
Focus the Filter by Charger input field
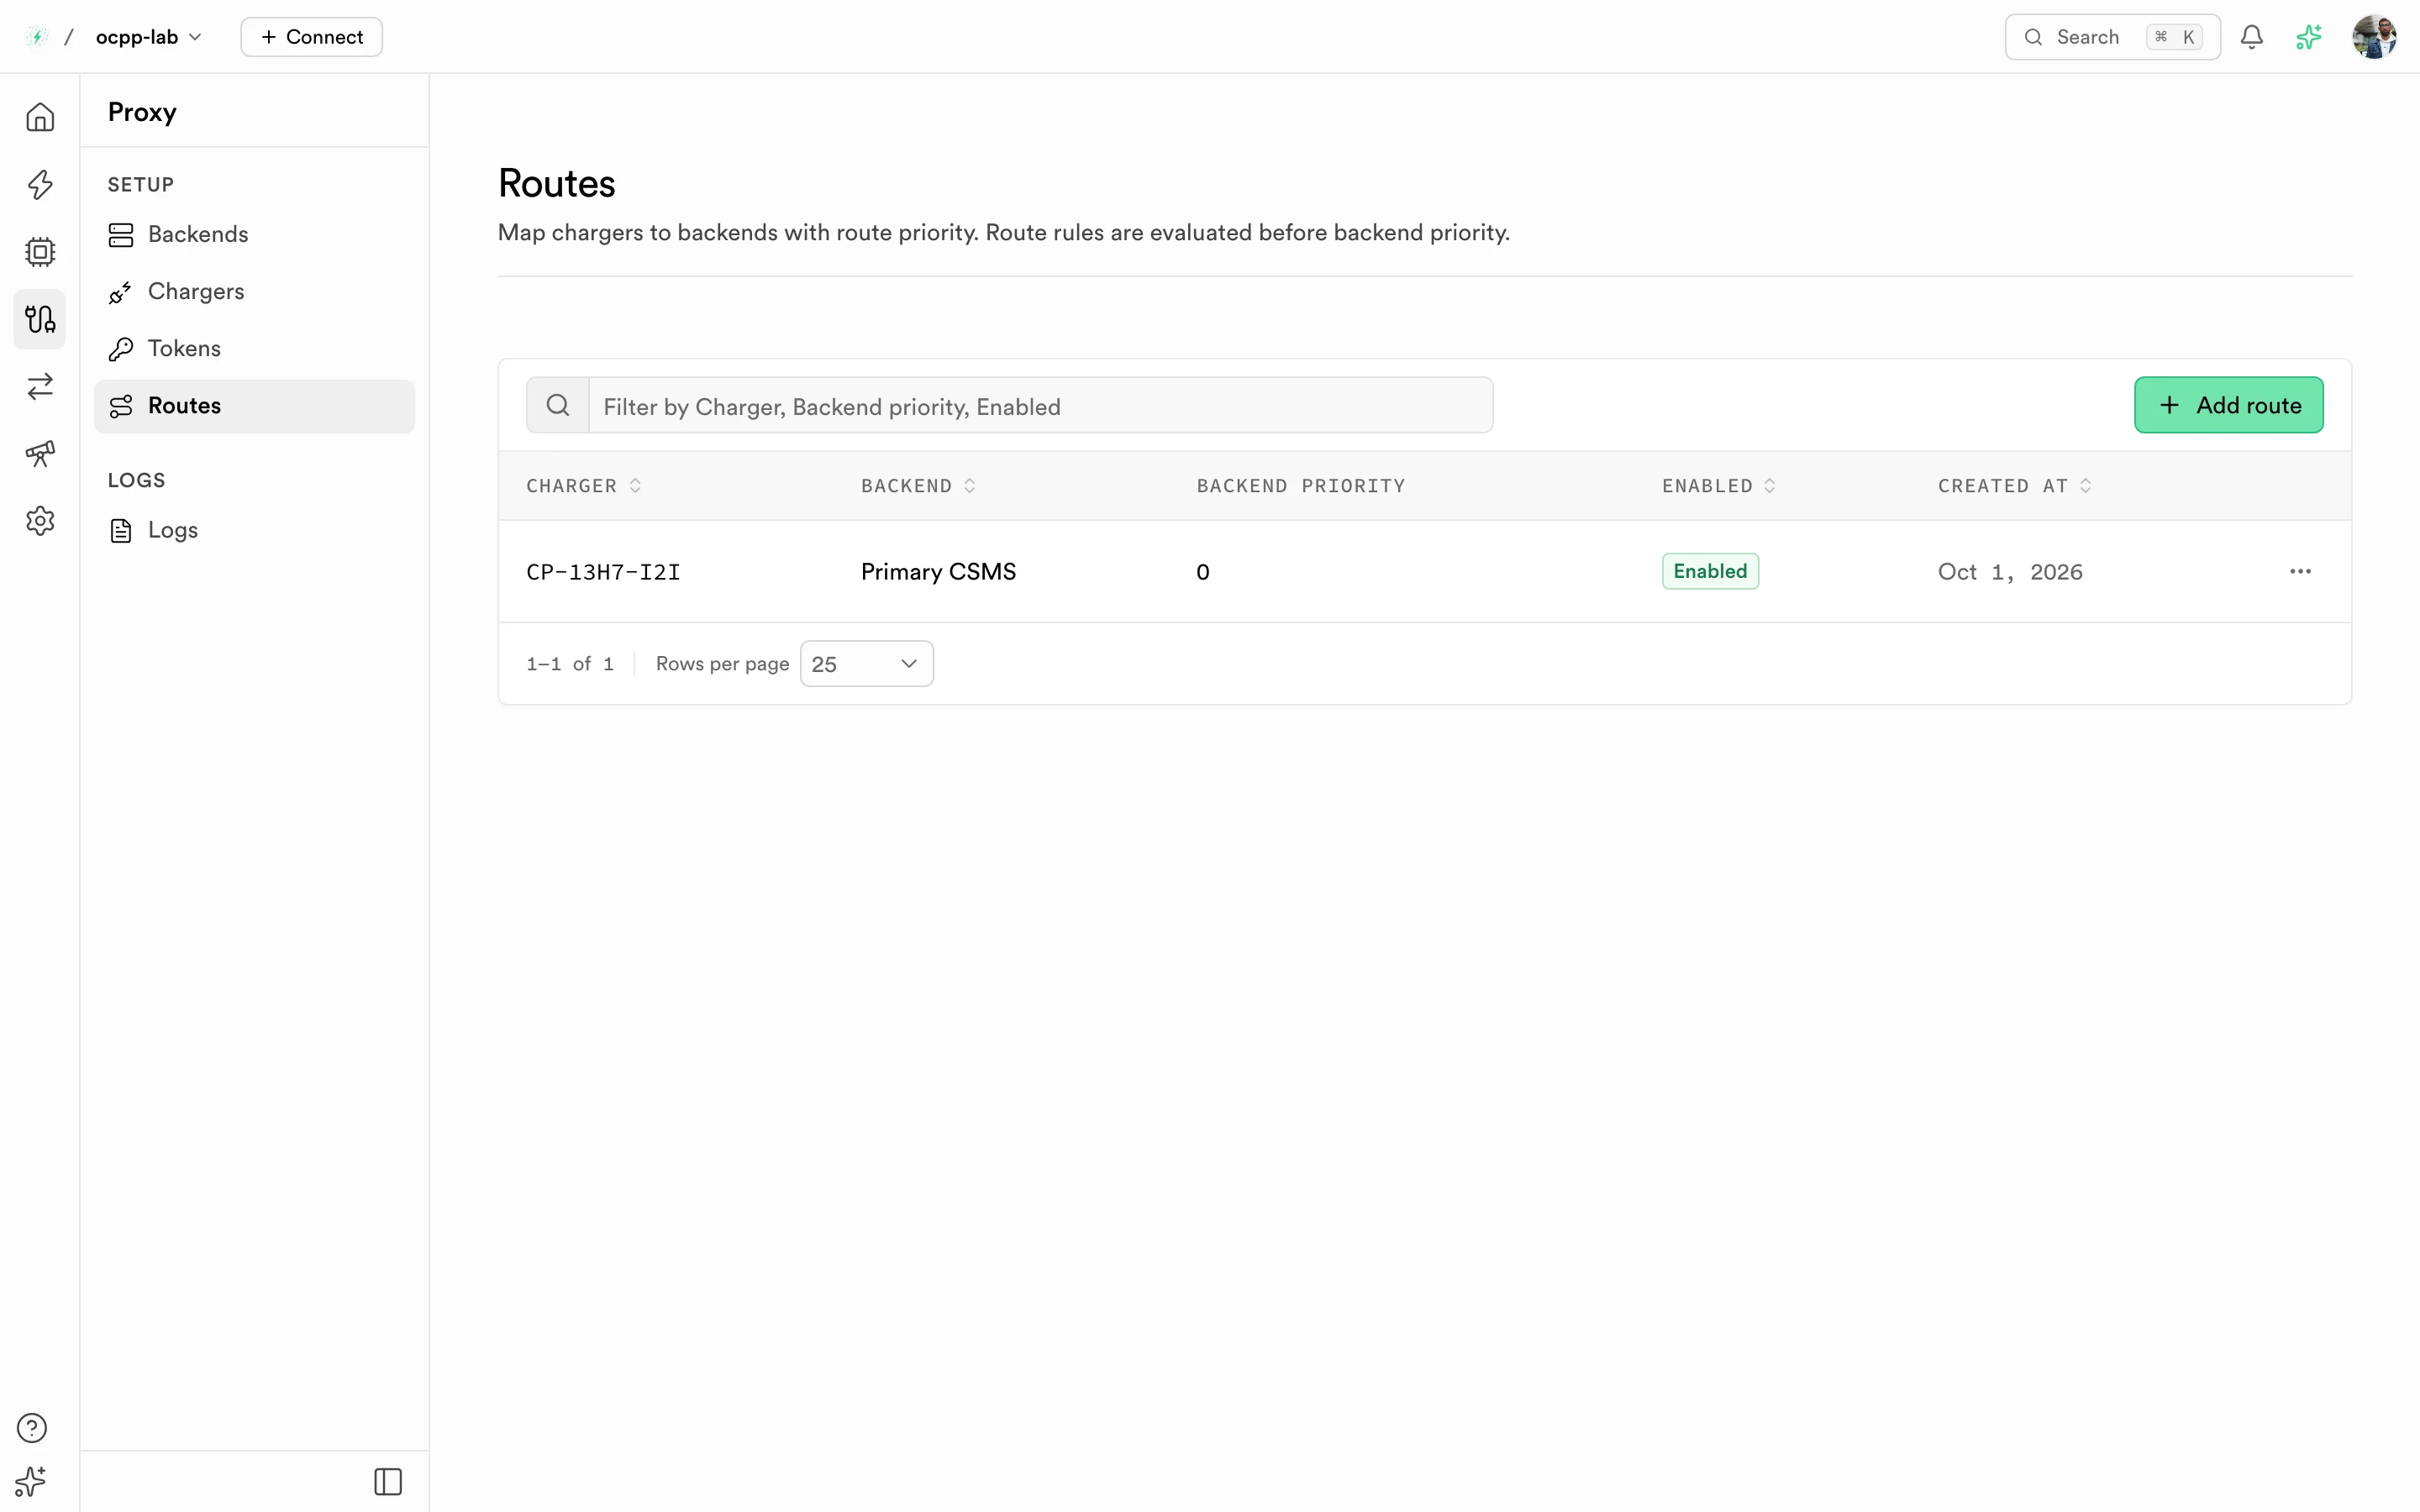tap(1040, 405)
